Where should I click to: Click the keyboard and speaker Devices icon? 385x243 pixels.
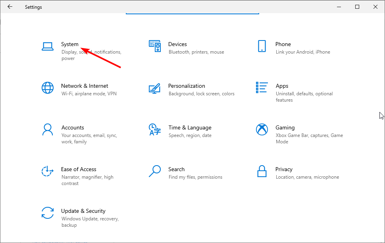155,46
